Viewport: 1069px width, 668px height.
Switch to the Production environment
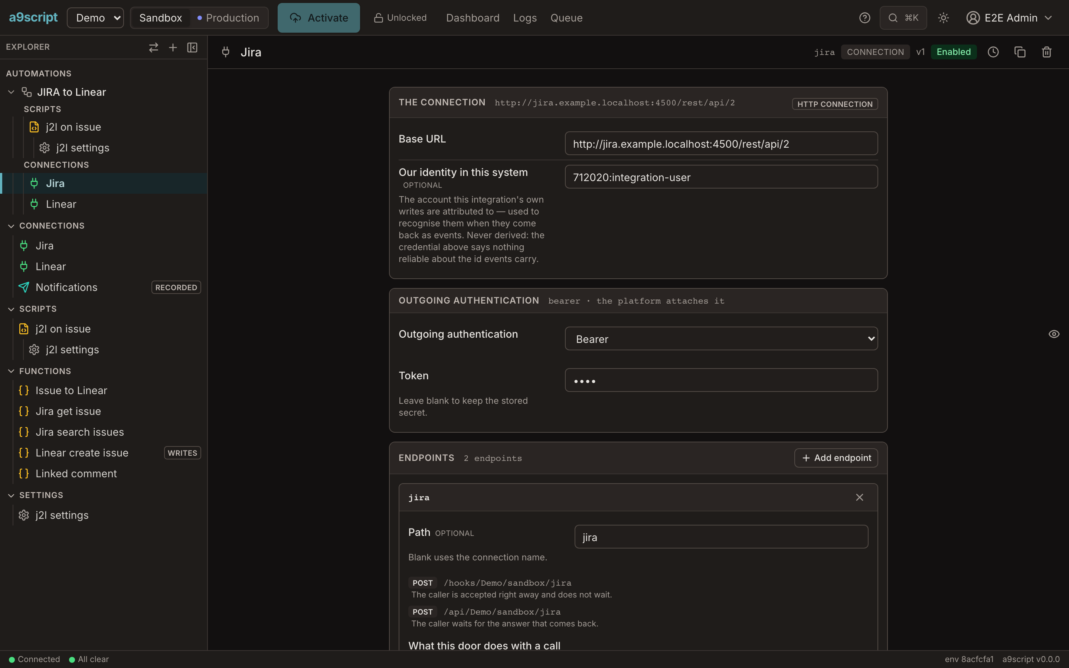click(228, 18)
